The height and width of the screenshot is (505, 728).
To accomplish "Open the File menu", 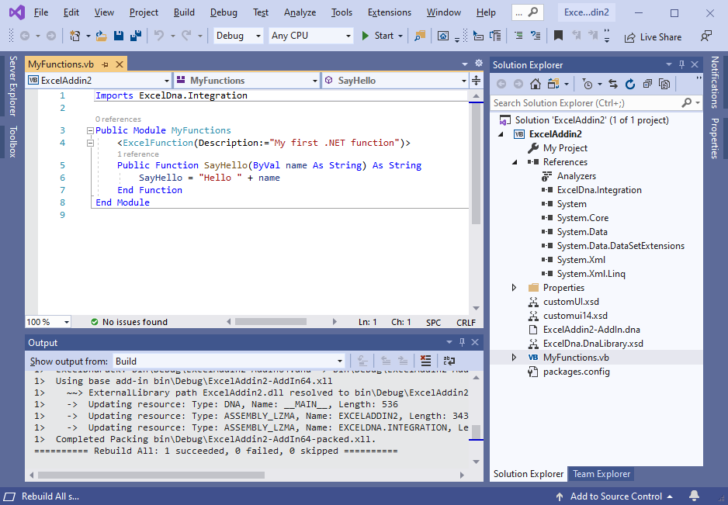I will click(41, 12).
